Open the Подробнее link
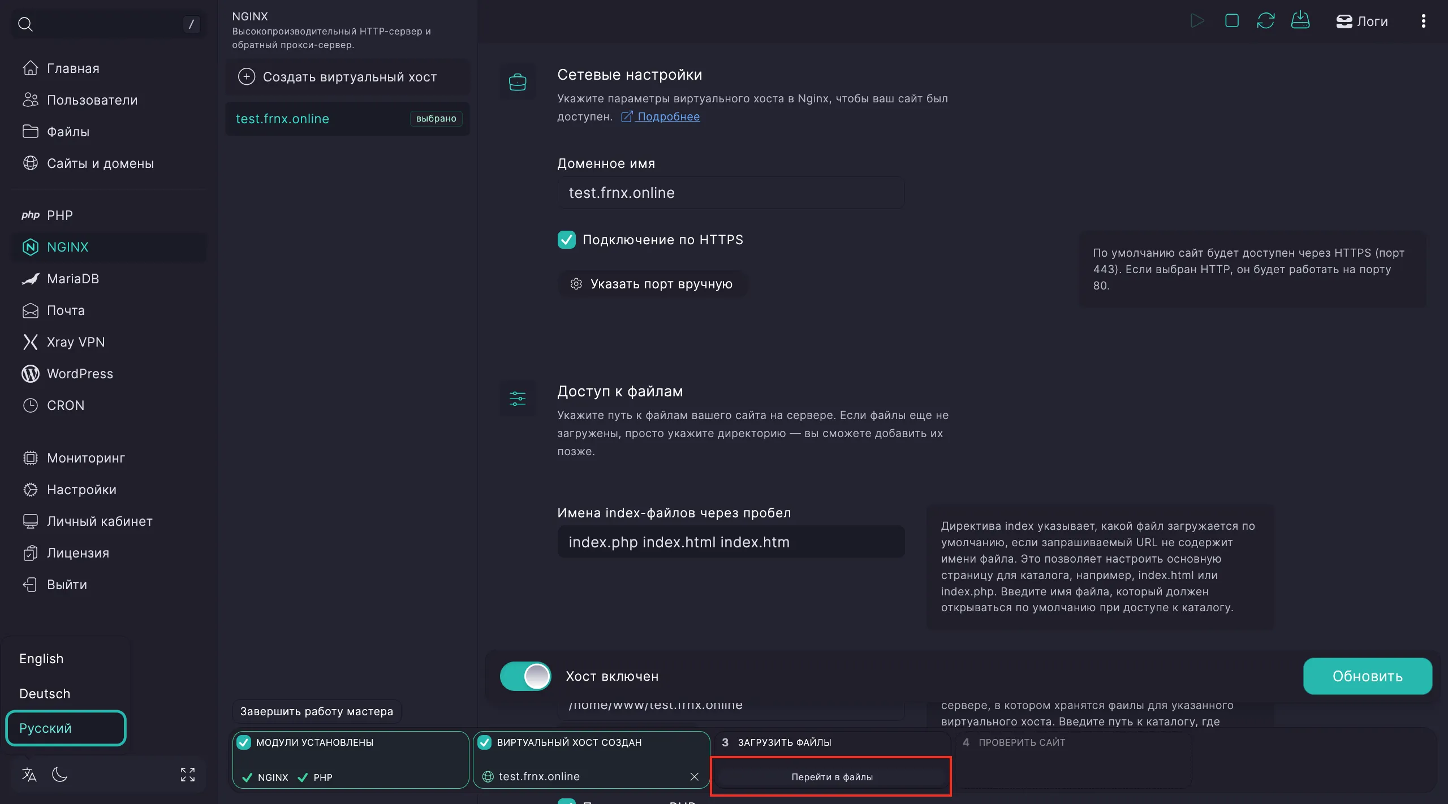 tap(661, 116)
